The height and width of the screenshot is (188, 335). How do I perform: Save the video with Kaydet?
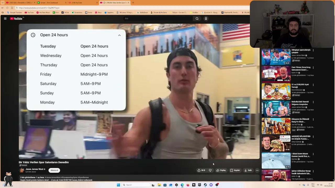pos(235,170)
